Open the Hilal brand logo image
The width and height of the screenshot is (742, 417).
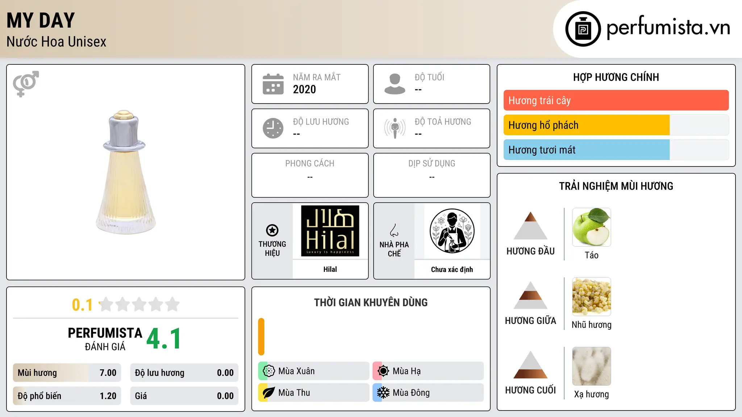click(x=330, y=231)
